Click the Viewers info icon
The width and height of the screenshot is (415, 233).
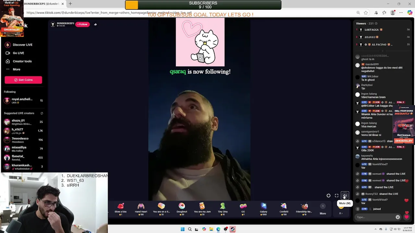click(376, 23)
